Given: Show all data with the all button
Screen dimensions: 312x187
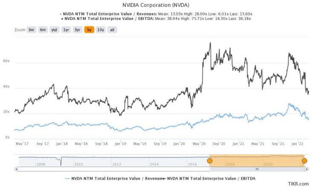Looking at the screenshot, I should (112, 30).
